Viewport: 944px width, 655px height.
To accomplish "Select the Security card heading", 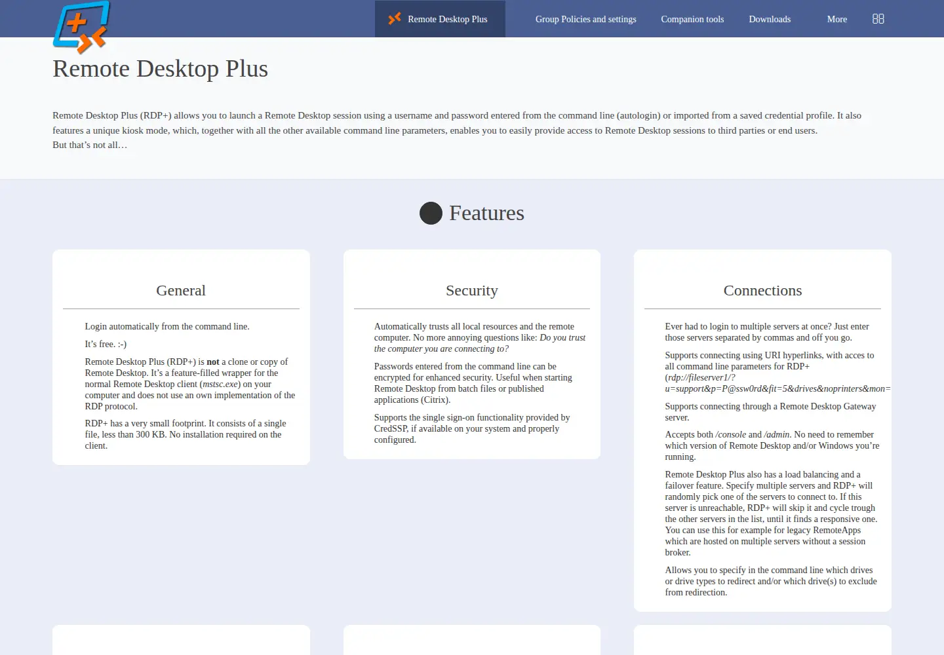I will pos(472,290).
